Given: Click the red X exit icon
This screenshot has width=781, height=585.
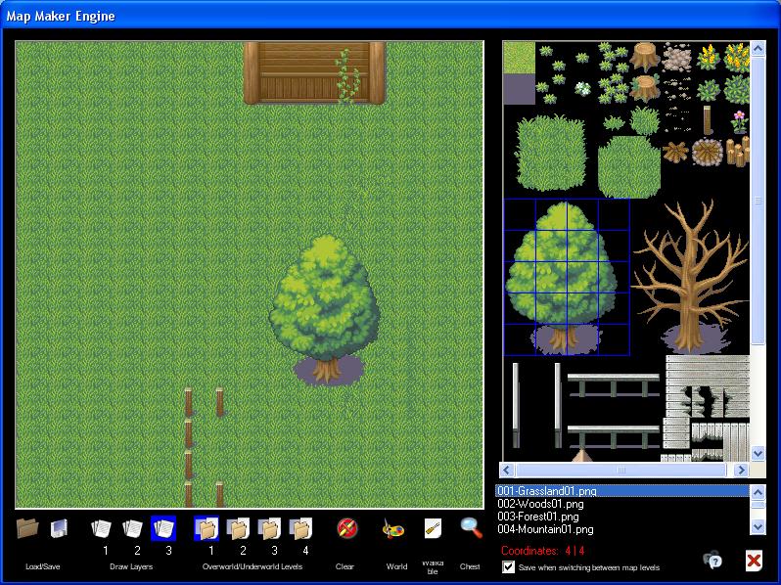Looking at the screenshot, I should click(x=754, y=561).
